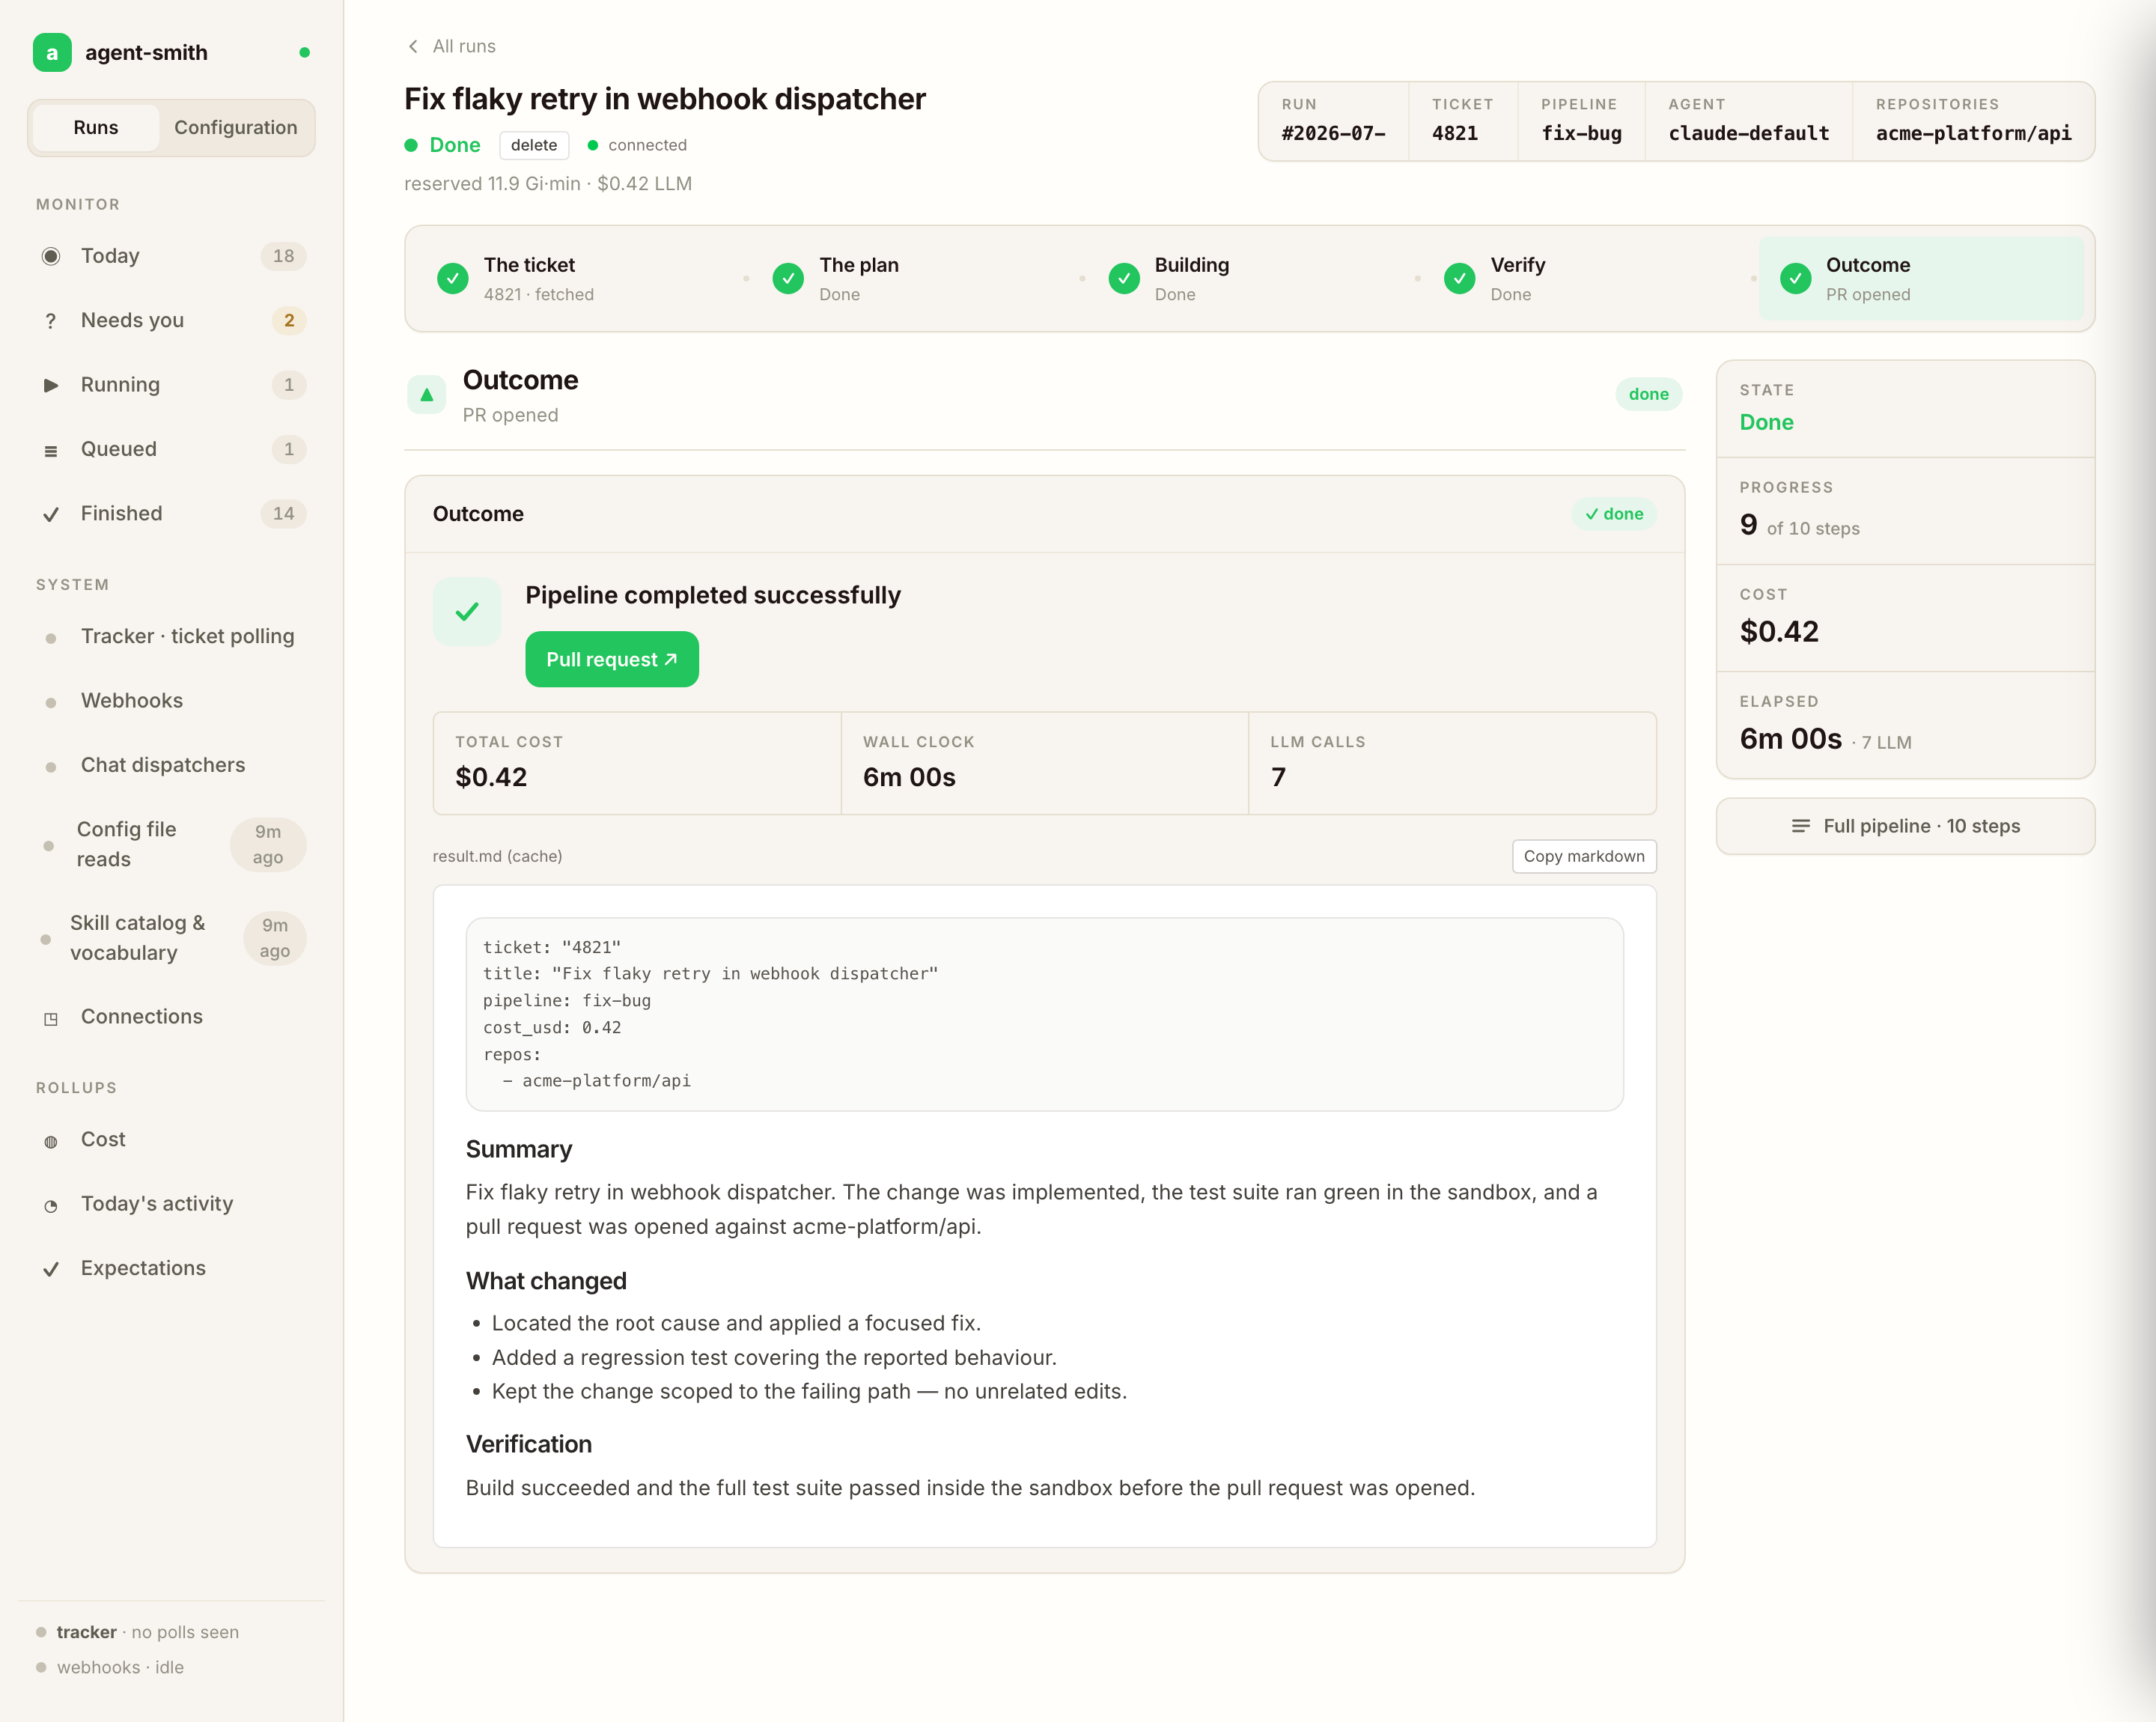Click the Verify step check icon

point(1459,278)
